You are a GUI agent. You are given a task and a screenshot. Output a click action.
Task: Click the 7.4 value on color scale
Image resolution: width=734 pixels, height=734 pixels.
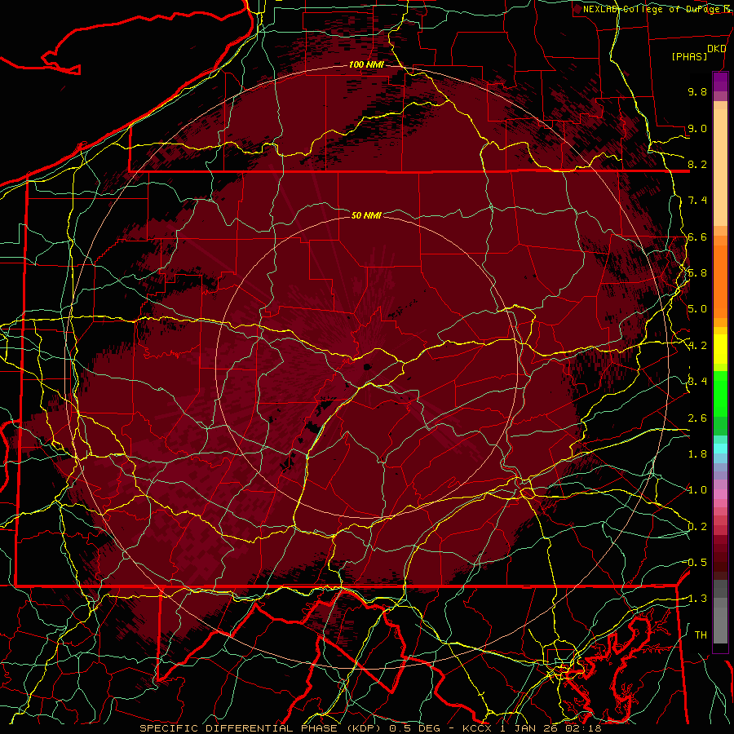[x=697, y=201]
